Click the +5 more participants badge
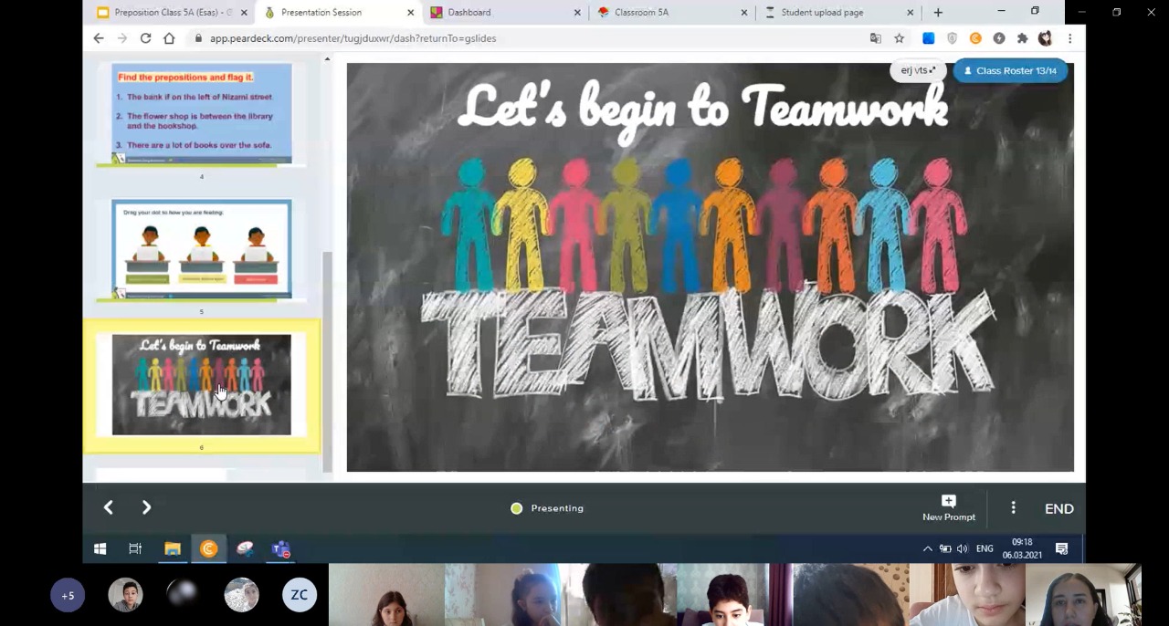The width and height of the screenshot is (1169, 626). [x=68, y=595]
